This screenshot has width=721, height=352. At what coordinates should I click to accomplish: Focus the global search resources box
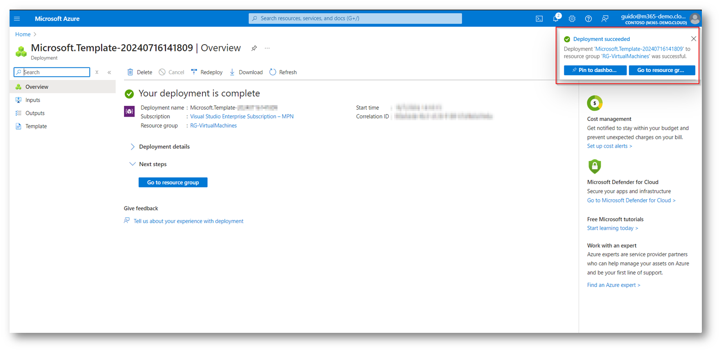(x=355, y=18)
